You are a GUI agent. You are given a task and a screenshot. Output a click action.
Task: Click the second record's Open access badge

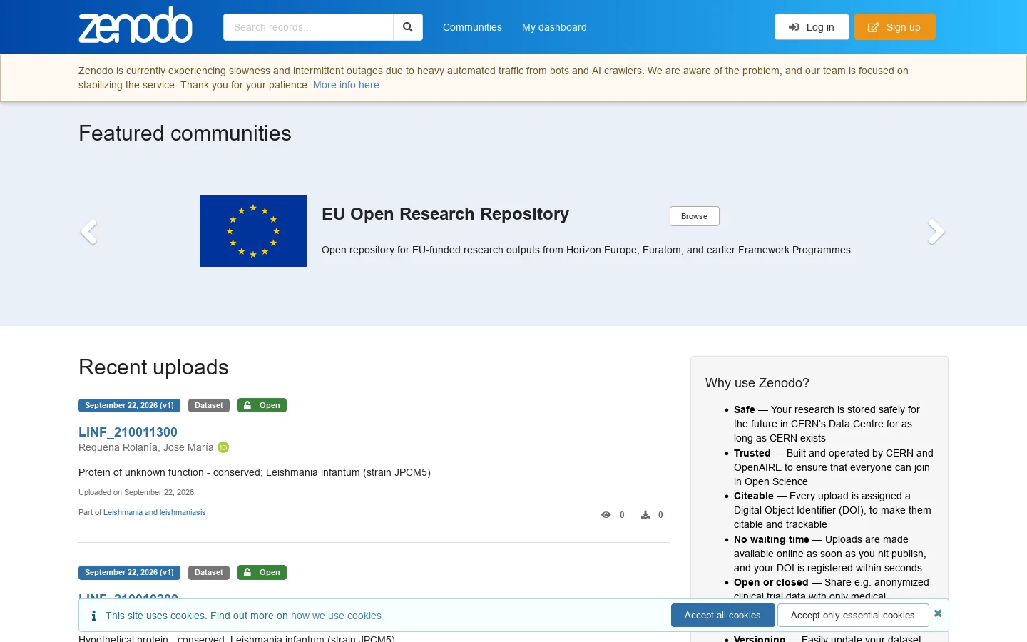tap(262, 572)
